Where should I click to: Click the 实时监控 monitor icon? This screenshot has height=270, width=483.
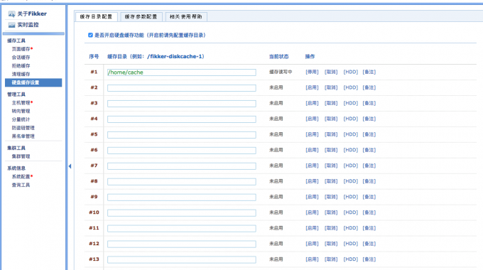click(x=11, y=25)
